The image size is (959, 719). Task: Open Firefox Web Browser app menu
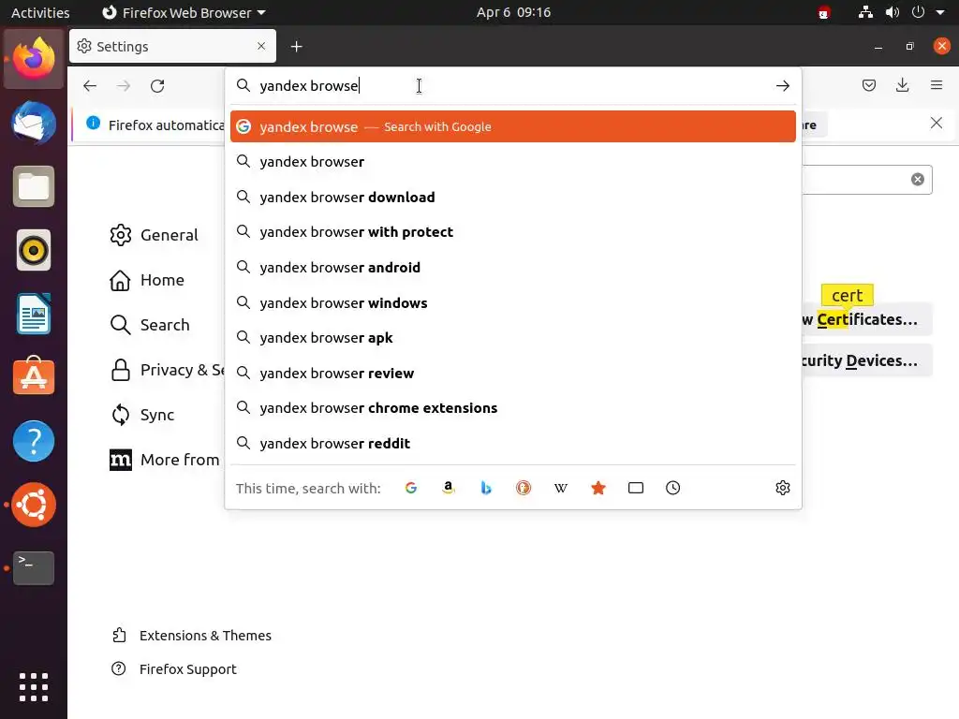click(x=184, y=12)
